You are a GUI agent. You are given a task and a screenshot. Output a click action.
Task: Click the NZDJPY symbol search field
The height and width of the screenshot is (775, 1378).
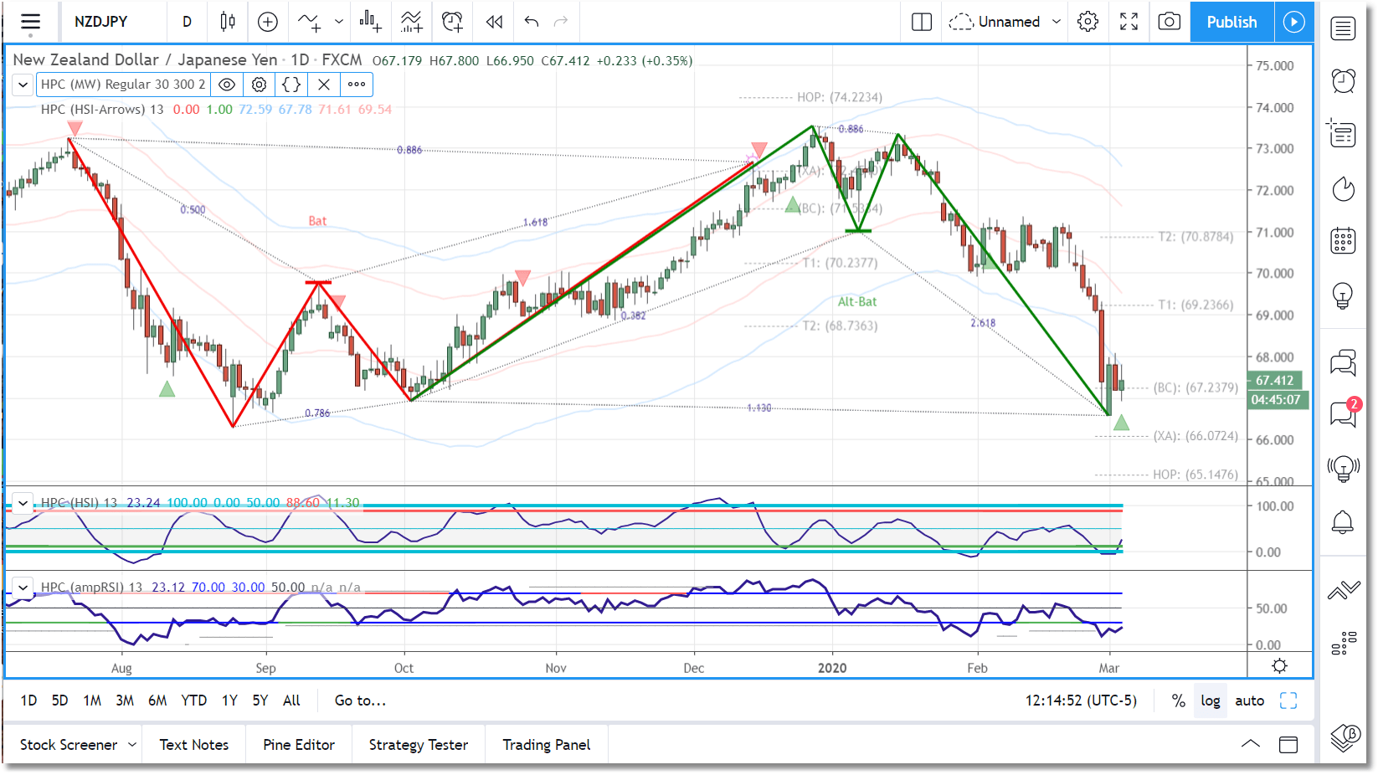click(101, 22)
